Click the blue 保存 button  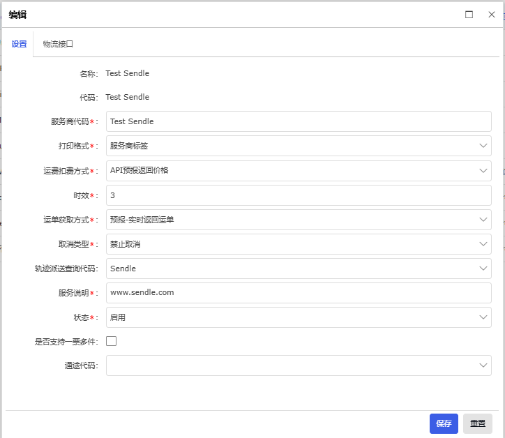tap(444, 423)
